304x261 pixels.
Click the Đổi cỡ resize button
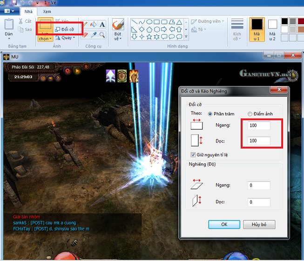pos(65,29)
